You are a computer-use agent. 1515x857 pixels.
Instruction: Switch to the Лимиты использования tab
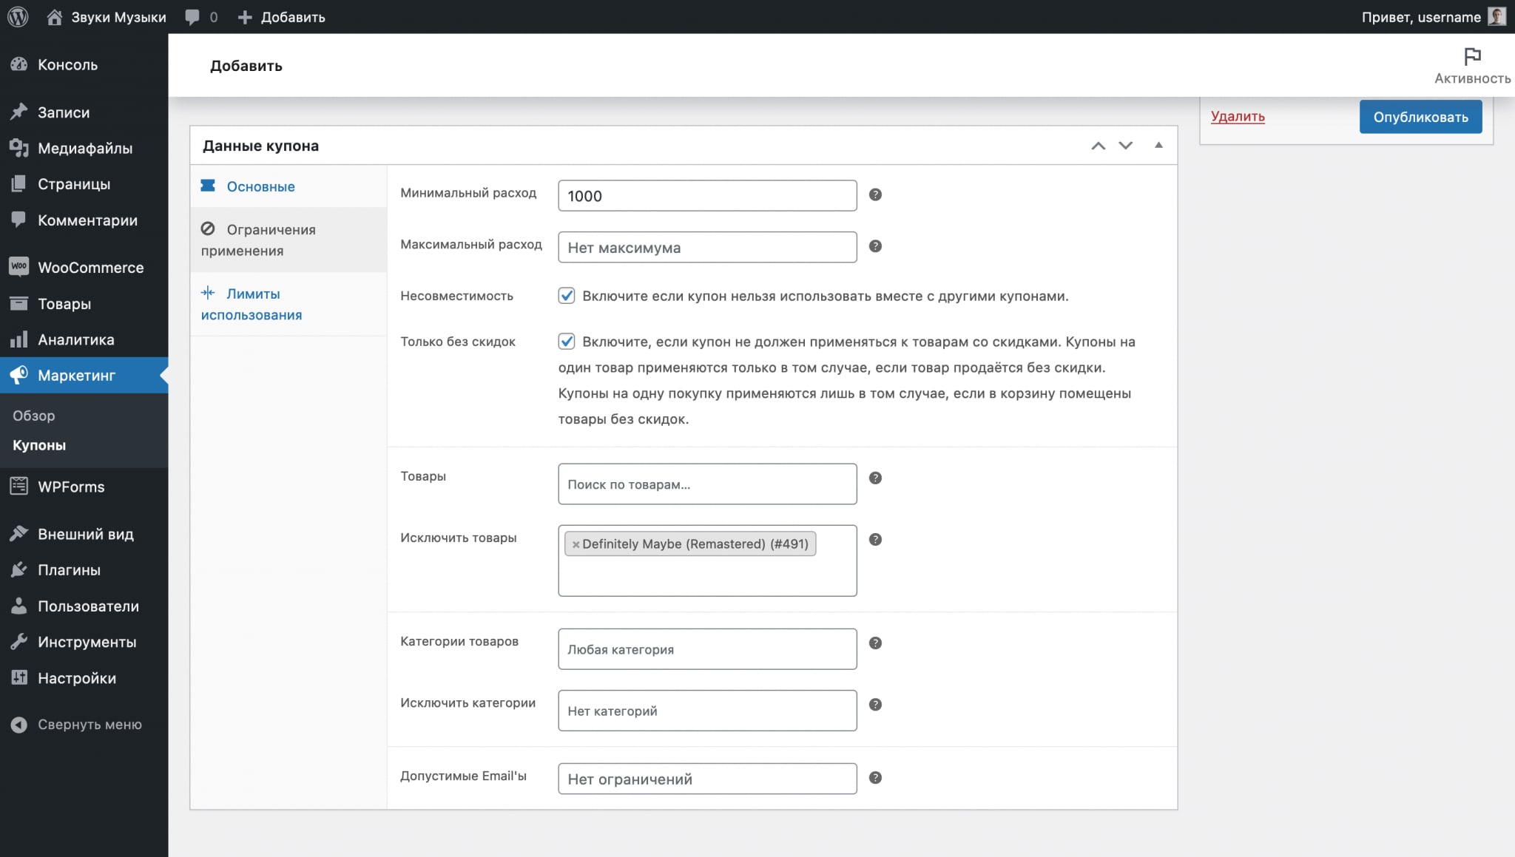289,304
